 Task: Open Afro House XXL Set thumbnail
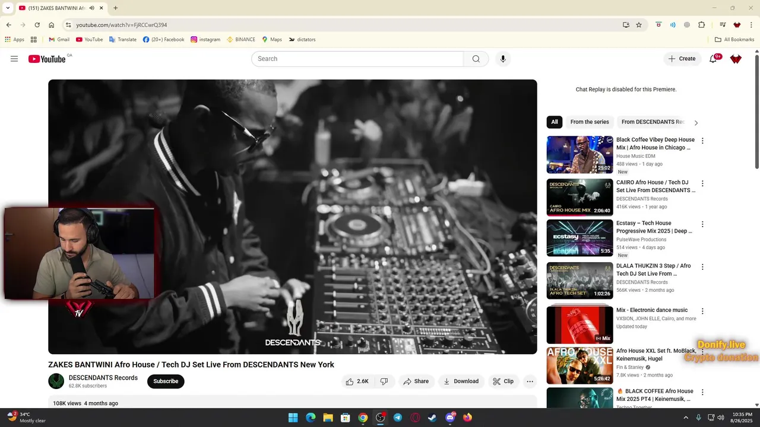[579, 366]
